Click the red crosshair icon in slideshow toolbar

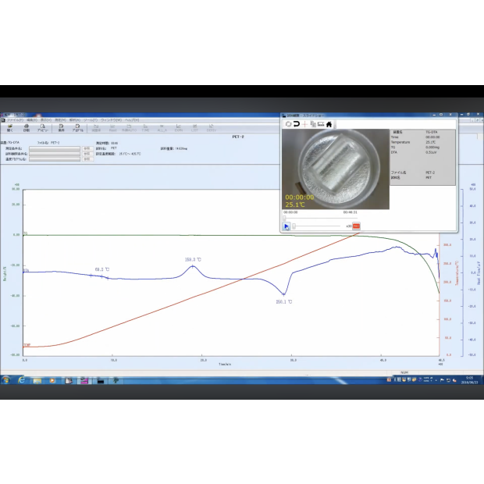304,123
